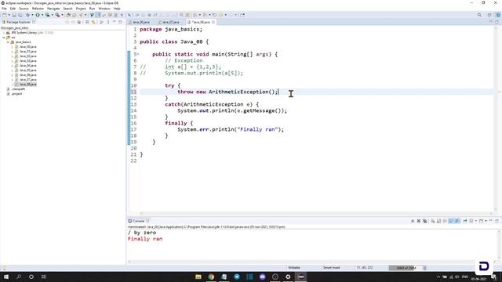Close the Java_08.java editor tab

213,22
